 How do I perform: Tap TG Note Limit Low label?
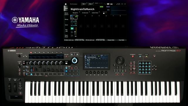click(69, 40)
